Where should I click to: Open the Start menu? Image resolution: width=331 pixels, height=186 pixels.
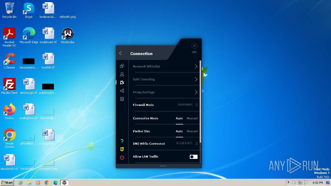click(x=7, y=183)
